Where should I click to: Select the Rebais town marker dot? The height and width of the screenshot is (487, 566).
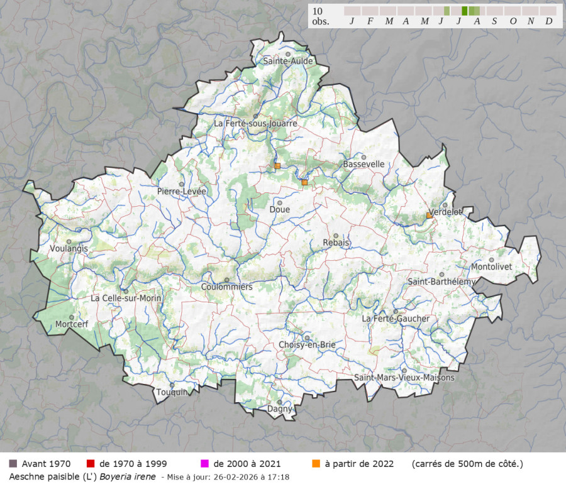click(336, 236)
